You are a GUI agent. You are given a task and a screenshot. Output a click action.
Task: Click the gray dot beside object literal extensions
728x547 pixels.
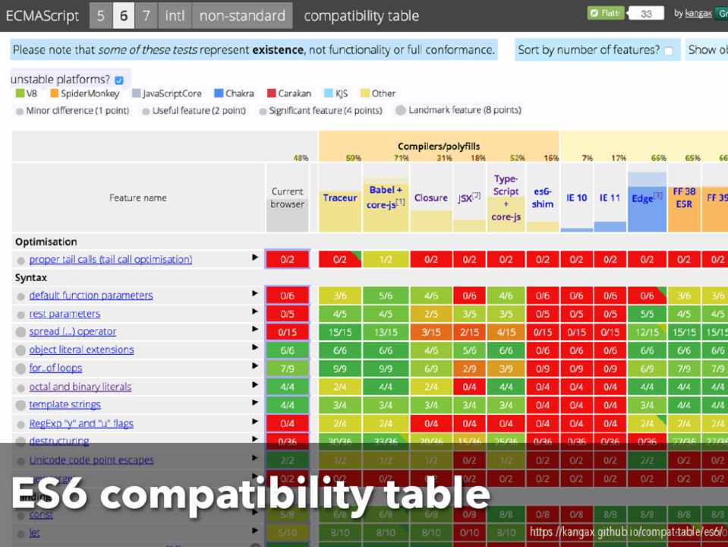click(x=21, y=351)
